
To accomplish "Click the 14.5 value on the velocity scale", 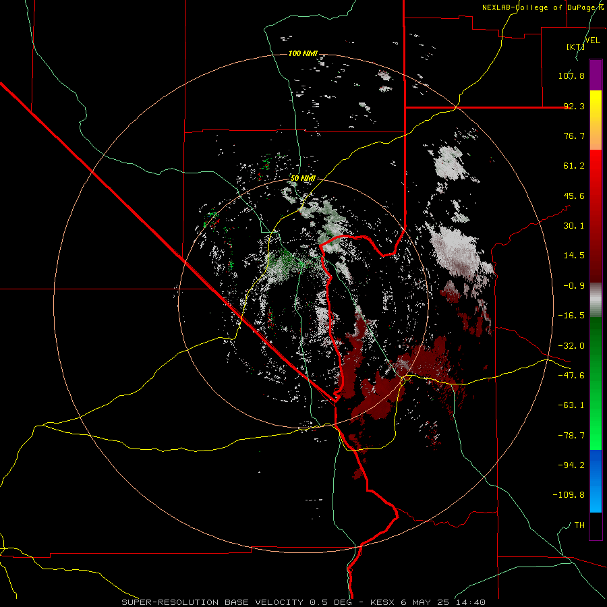I will click(x=574, y=256).
